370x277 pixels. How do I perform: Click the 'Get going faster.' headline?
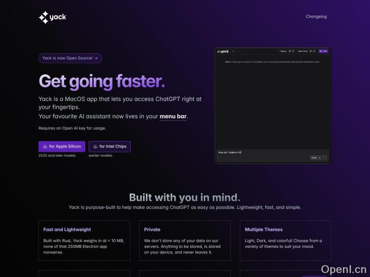(x=102, y=81)
